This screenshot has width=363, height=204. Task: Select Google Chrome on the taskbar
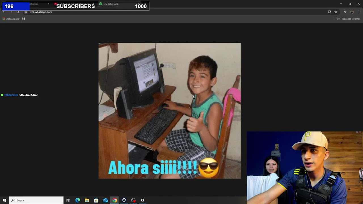[115, 200]
